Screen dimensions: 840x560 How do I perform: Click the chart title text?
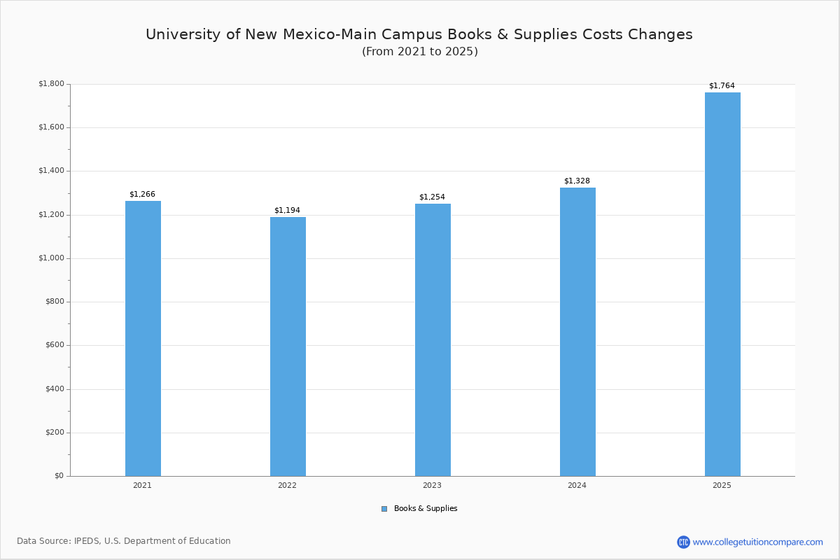(x=419, y=35)
